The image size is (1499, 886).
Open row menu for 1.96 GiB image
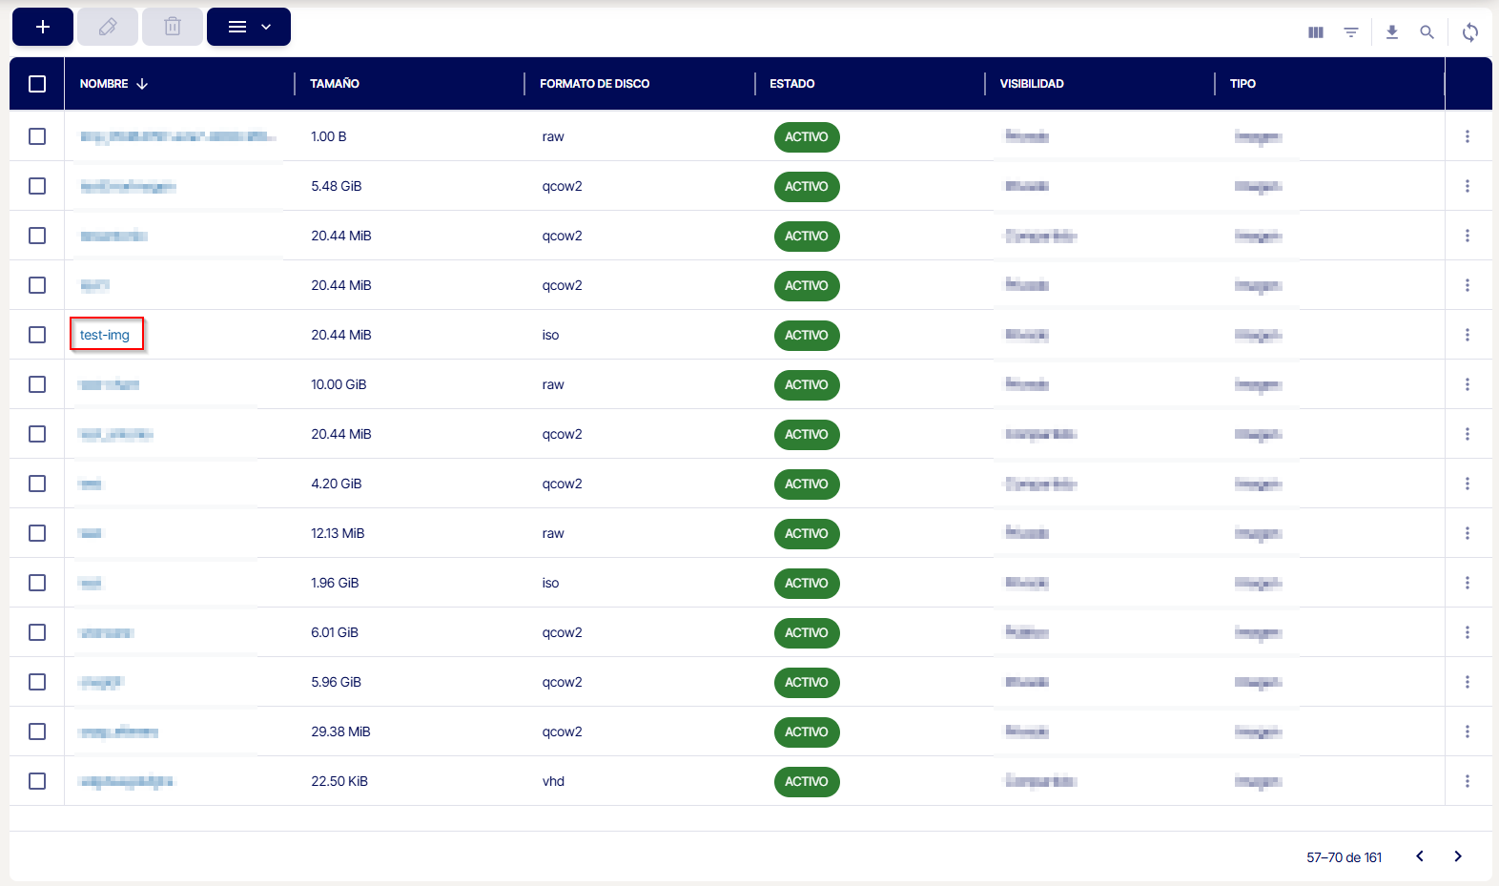click(x=1468, y=583)
